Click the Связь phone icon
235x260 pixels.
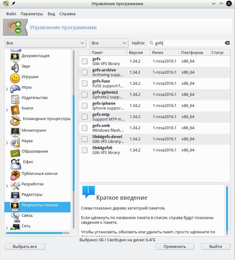(x=15, y=217)
